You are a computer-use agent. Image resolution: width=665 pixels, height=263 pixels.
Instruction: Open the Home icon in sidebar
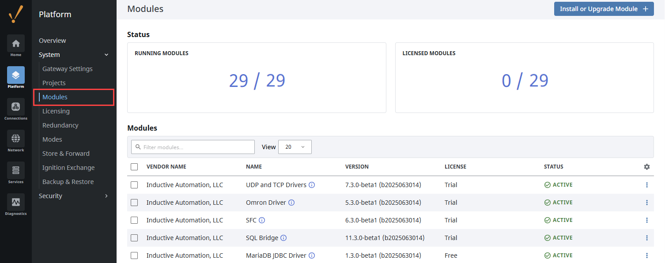pyautogui.click(x=16, y=44)
